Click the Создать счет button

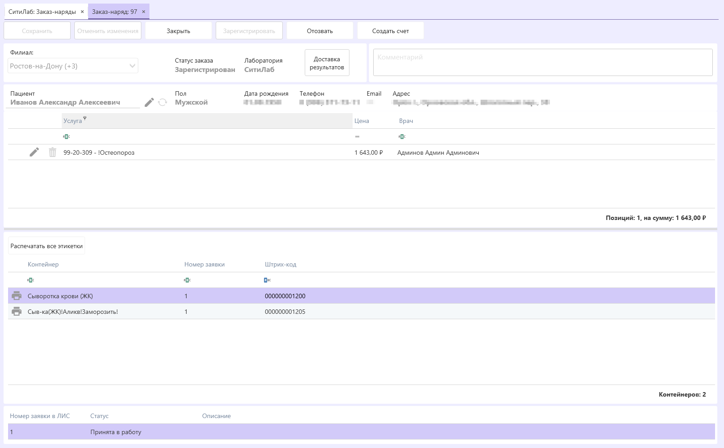391,31
